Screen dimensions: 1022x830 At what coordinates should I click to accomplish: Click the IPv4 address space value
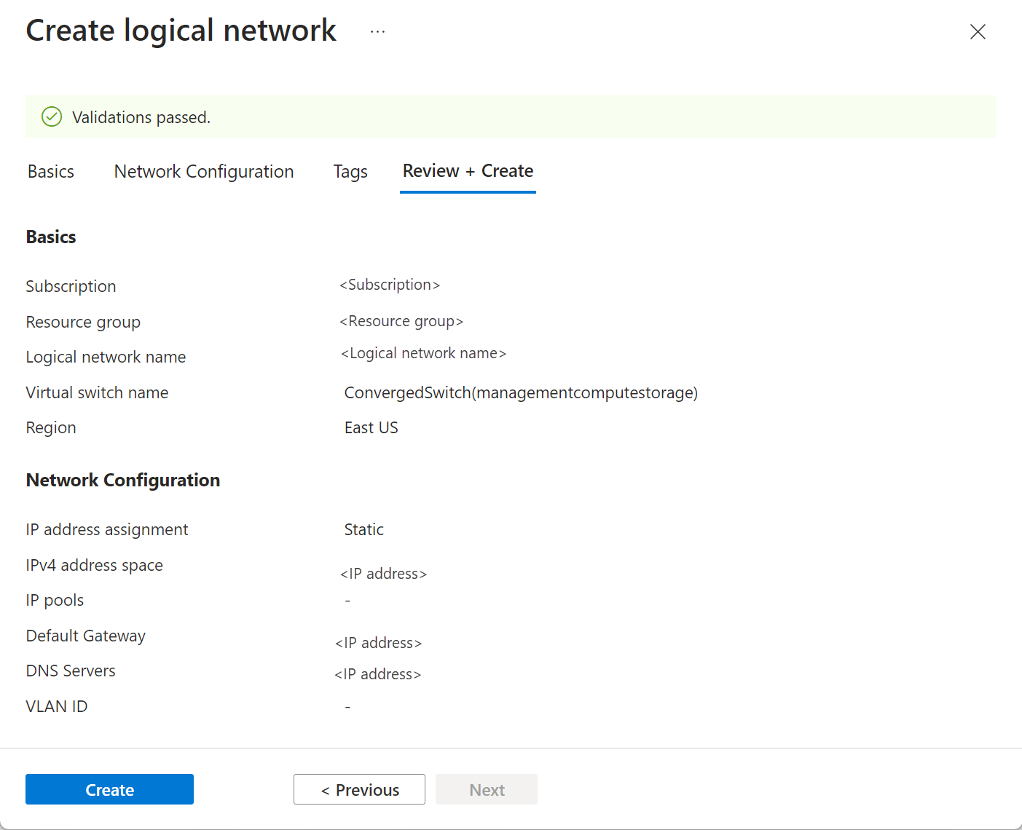[x=384, y=574]
